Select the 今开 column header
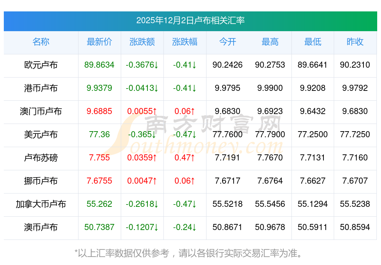This screenshot has height=265, width=381. tap(227, 42)
